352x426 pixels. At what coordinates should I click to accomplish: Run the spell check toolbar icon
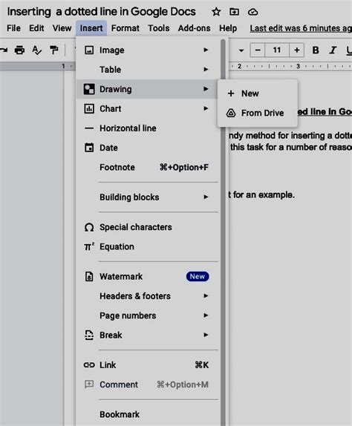pyautogui.click(x=36, y=50)
